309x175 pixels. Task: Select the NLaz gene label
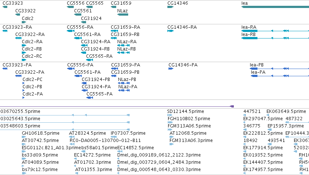[122, 11]
